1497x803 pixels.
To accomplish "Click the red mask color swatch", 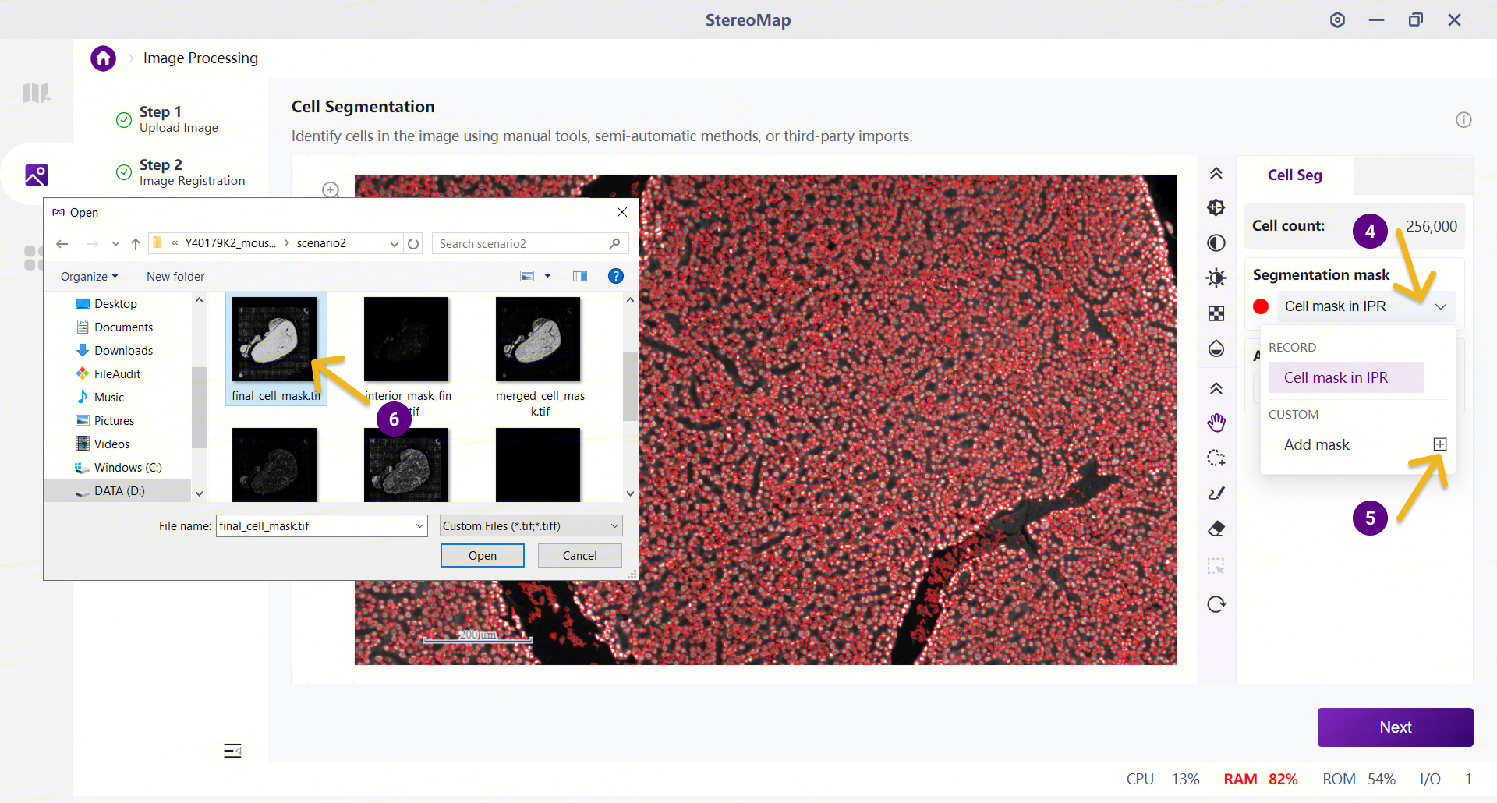I will (1261, 306).
